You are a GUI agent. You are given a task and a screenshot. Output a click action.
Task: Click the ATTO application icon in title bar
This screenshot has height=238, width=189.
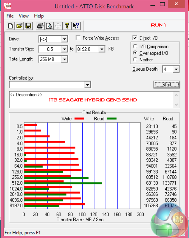7,6
